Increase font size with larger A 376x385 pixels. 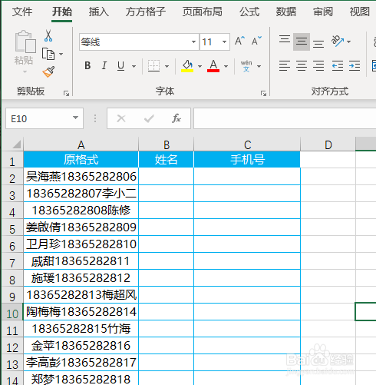click(239, 41)
